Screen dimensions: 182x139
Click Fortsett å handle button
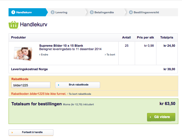click(x=31, y=132)
